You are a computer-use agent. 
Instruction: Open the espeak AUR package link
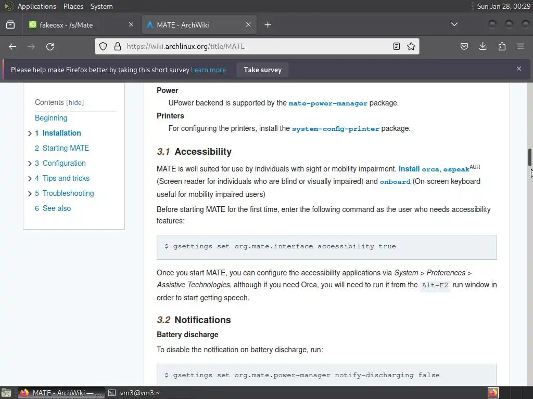pos(456,169)
